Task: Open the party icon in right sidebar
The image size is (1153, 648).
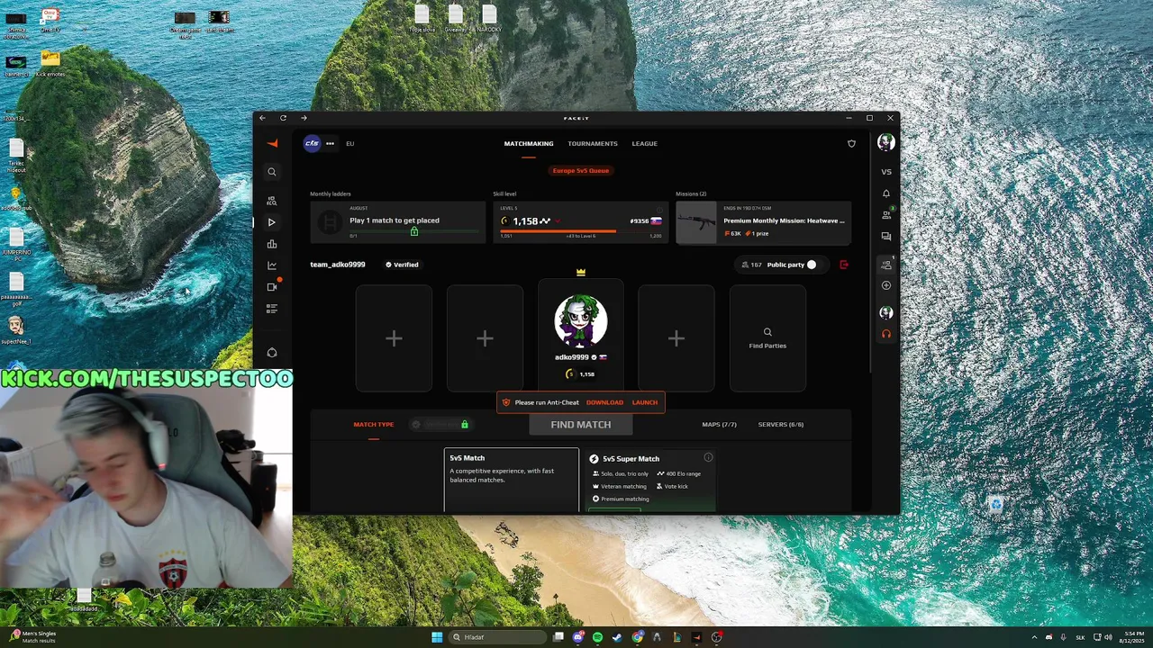Action: point(886,264)
